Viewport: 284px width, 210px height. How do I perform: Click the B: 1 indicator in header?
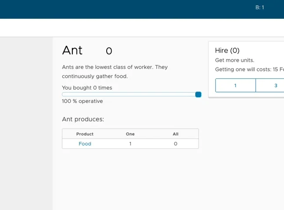coord(260,7)
